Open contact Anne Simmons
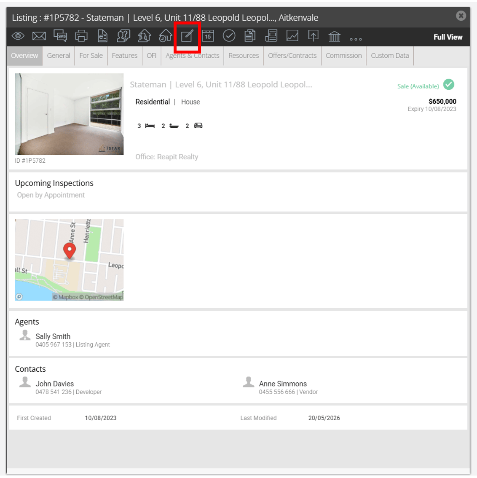The image size is (477, 478). (283, 384)
